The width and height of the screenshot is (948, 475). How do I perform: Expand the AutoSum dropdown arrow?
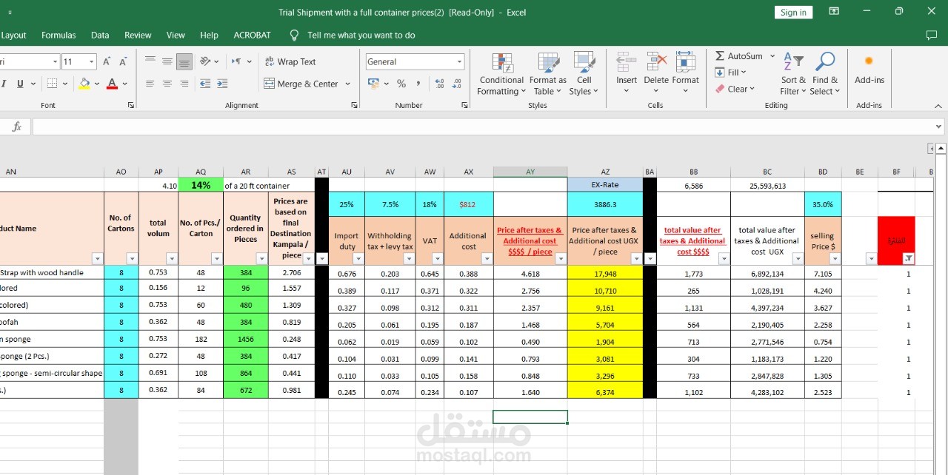coord(772,56)
